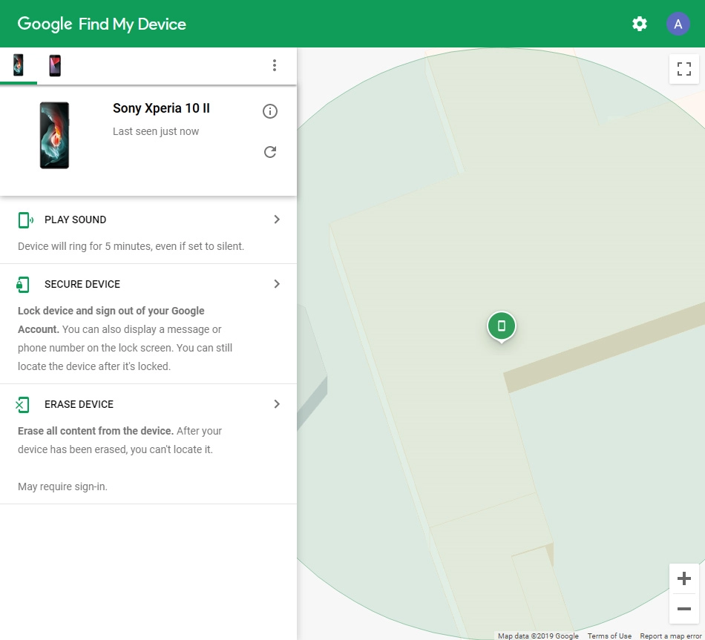Image resolution: width=705 pixels, height=640 pixels.
Task: Zoom in on the map
Action: (x=684, y=578)
